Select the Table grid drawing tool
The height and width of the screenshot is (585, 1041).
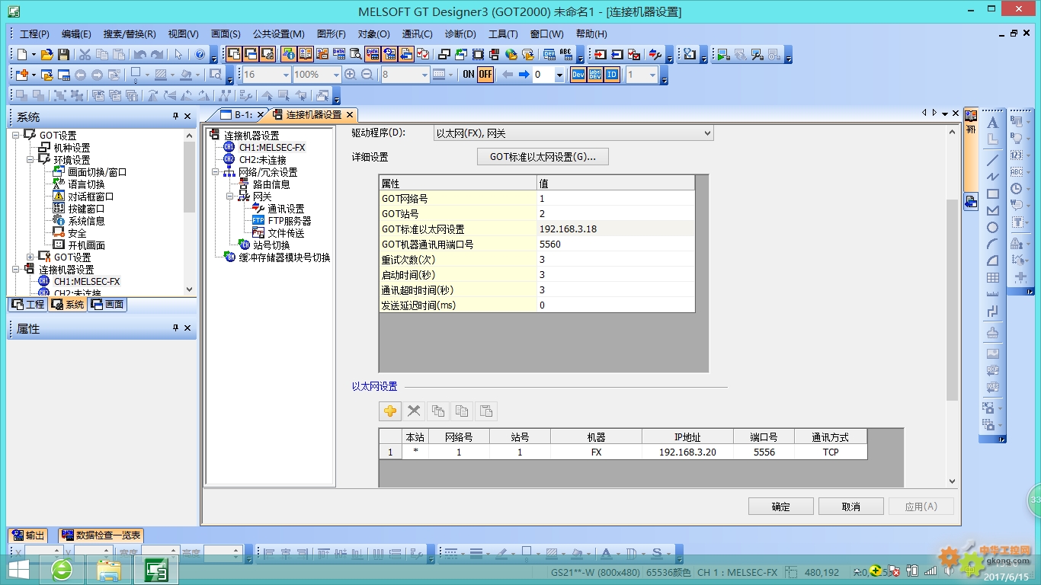[992, 278]
